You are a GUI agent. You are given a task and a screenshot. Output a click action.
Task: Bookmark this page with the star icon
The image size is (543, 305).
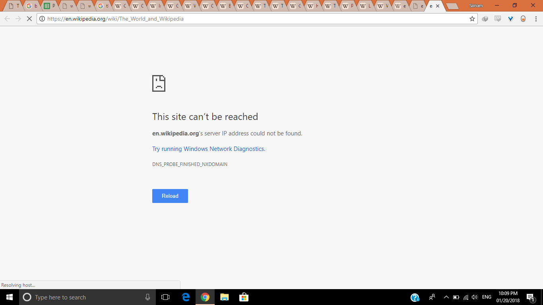(472, 19)
